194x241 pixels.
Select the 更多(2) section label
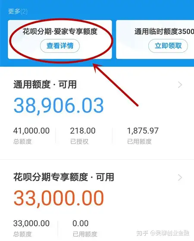click(18, 11)
